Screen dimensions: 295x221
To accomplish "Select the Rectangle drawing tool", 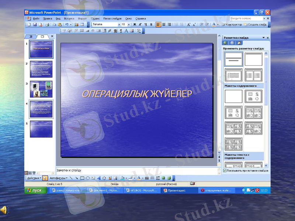I will tap(82, 178).
